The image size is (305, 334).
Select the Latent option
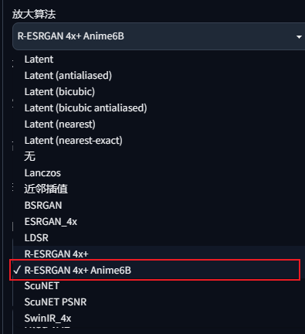(x=159, y=60)
